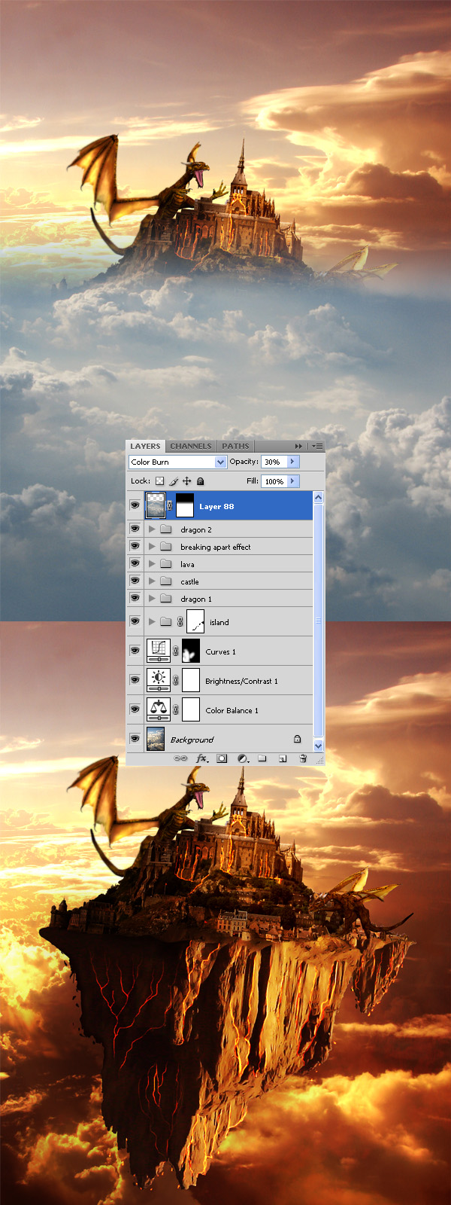Viewport: 451px width, 1205px height.
Task: Toggle visibility of dragon 1 group
Action: [135, 598]
